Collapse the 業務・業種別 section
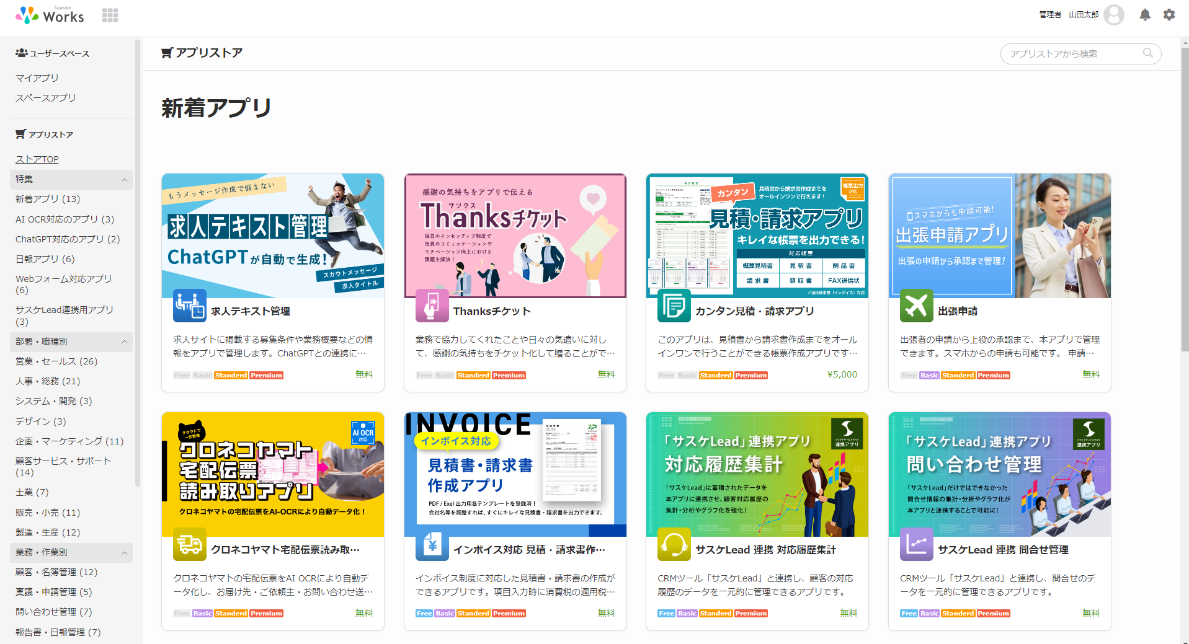 pyautogui.click(x=71, y=552)
